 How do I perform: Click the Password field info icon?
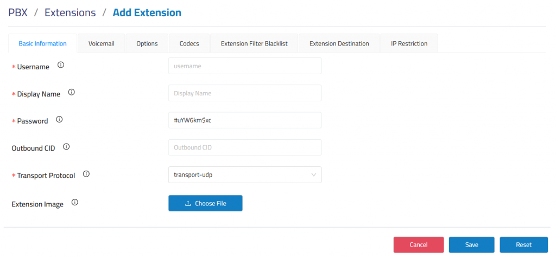point(59,120)
